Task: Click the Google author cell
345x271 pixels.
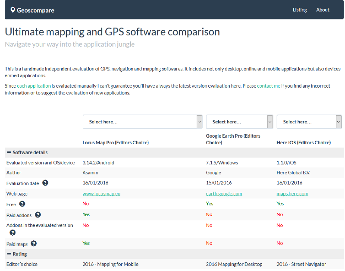Action: [x=213, y=173]
